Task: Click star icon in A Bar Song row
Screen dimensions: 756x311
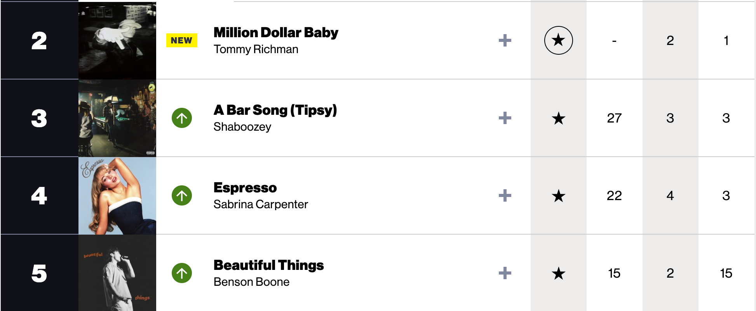Action: (x=558, y=118)
